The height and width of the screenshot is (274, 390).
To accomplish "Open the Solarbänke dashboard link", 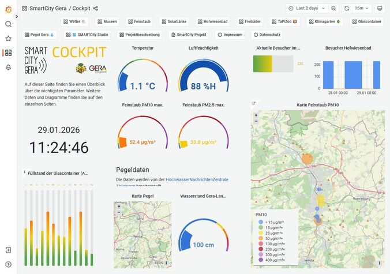I will click(174, 22).
